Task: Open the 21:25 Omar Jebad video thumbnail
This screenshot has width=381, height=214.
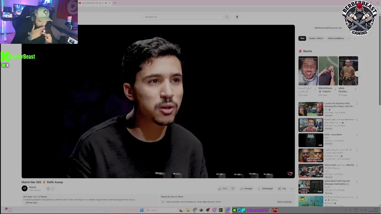Action: coord(311,125)
